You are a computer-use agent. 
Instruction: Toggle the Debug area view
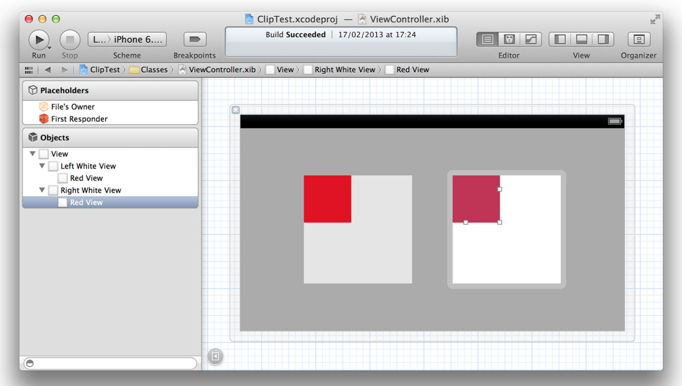(582, 39)
